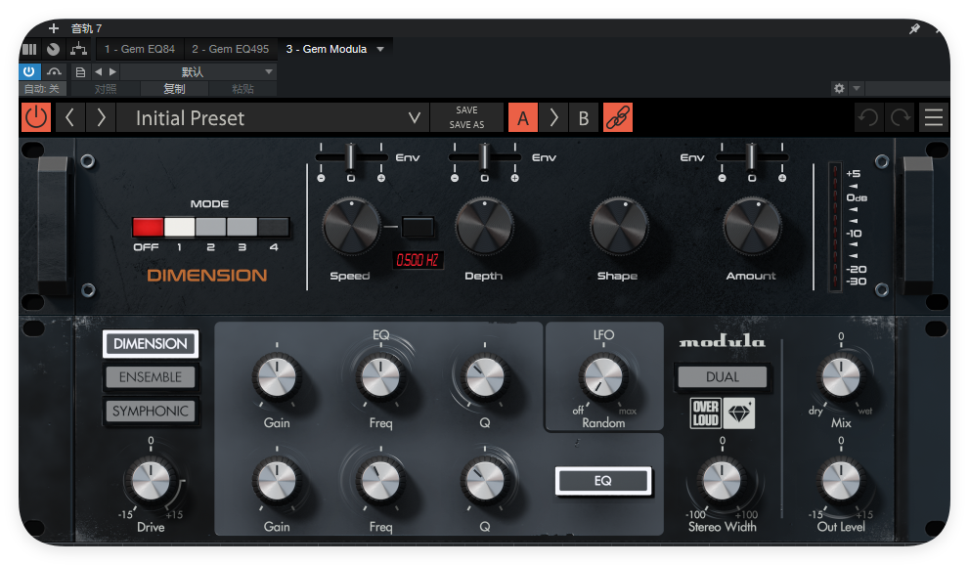Screen dimensions: 969x565
Task: Select MODE 4 button
Action: [x=273, y=227]
